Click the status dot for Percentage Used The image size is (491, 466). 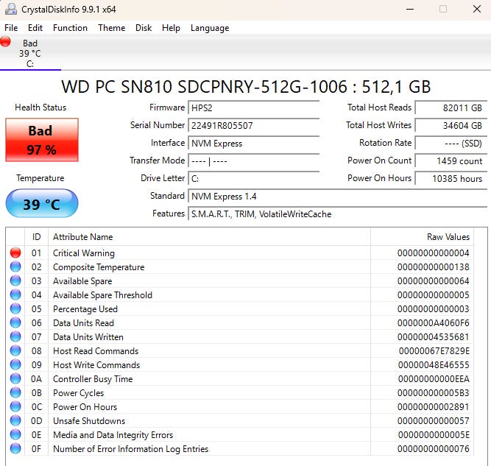15,308
